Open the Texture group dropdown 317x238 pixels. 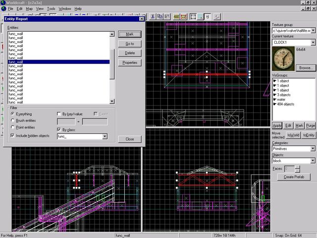(313, 31)
